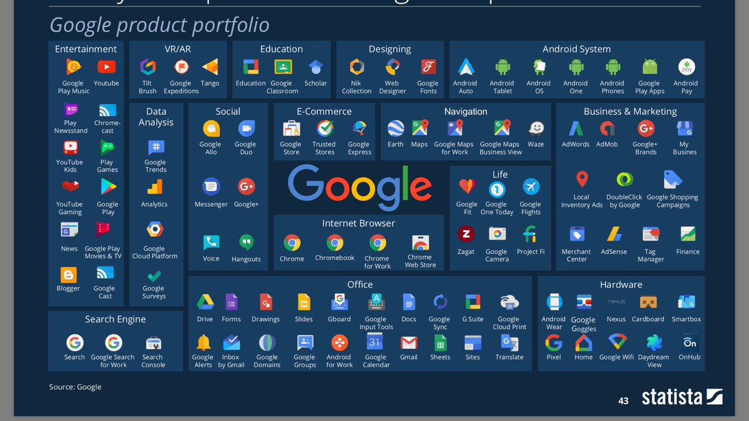Open the Drive icon in Office
Screen dimensions: 749x421
205,302
